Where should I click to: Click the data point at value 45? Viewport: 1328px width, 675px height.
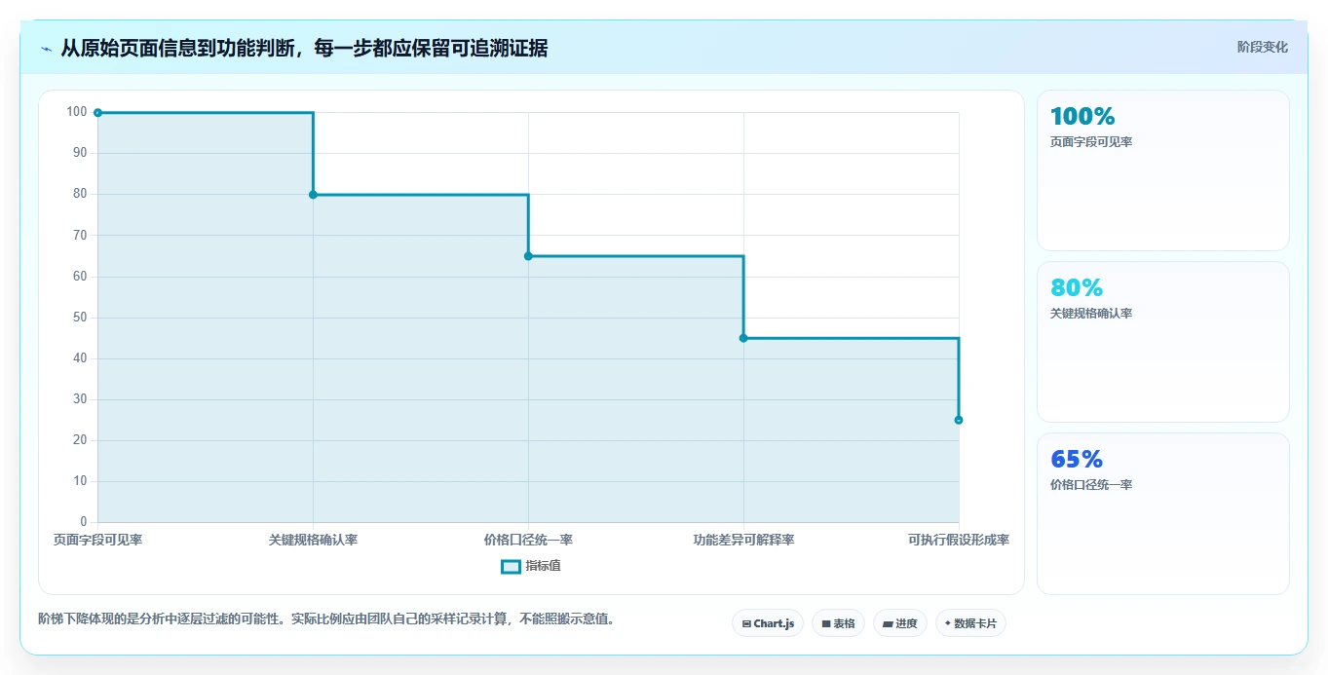tap(743, 338)
